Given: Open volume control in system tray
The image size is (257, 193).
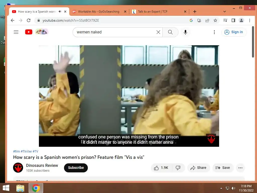Looking at the screenshot, I should pos(233,188).
